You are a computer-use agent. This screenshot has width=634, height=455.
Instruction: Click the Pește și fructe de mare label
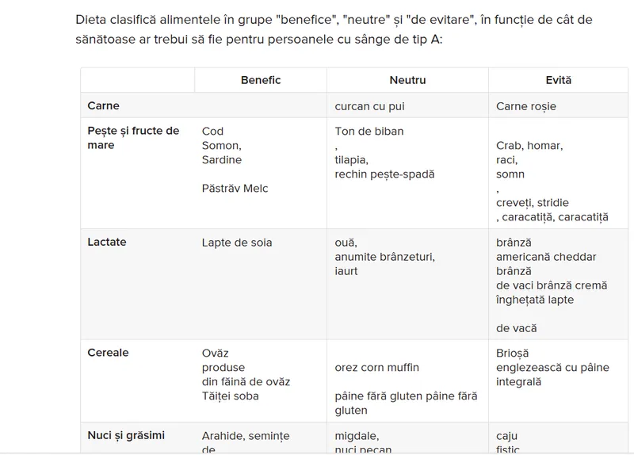133,138
